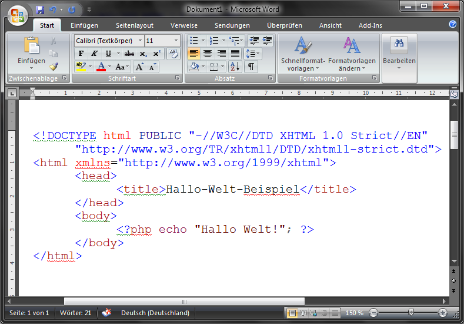
Task: Toggle underline U formatting
Action: tap(108, 54)
